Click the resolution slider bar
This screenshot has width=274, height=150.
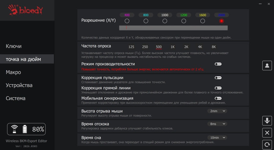pos(173,28)
